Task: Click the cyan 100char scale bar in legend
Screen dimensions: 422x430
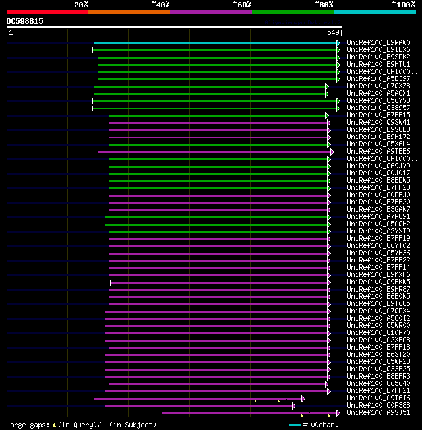Action: coord(295,425)
